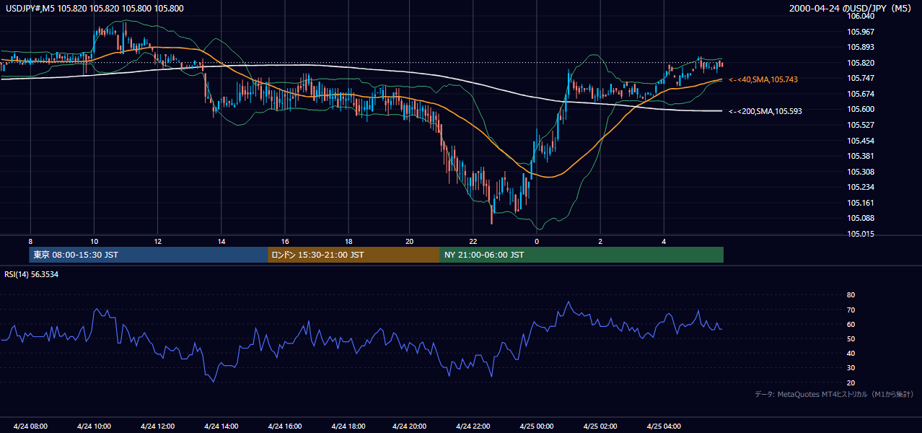Viewport: 922px width, 433px height.
Task: Click hour tick 0 under the price chart
Action: pos(537,241)
